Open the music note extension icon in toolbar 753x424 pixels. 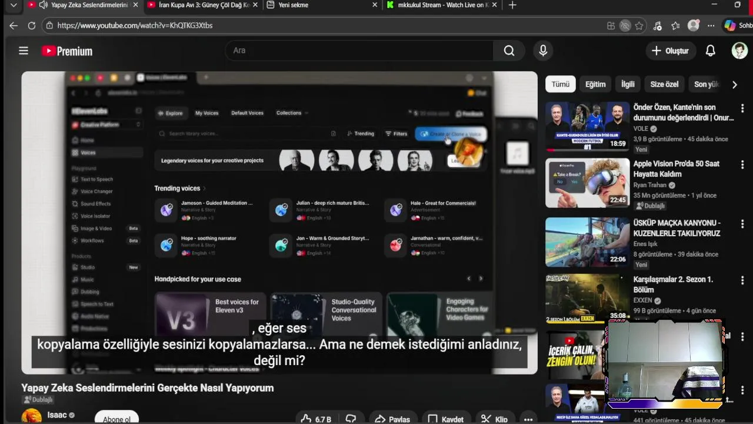[657, 25]
